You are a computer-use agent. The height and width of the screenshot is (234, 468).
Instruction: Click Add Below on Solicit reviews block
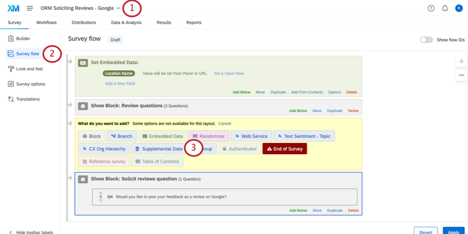298,210
